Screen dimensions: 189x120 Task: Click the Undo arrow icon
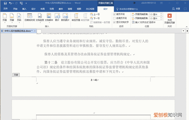point(10,3)
